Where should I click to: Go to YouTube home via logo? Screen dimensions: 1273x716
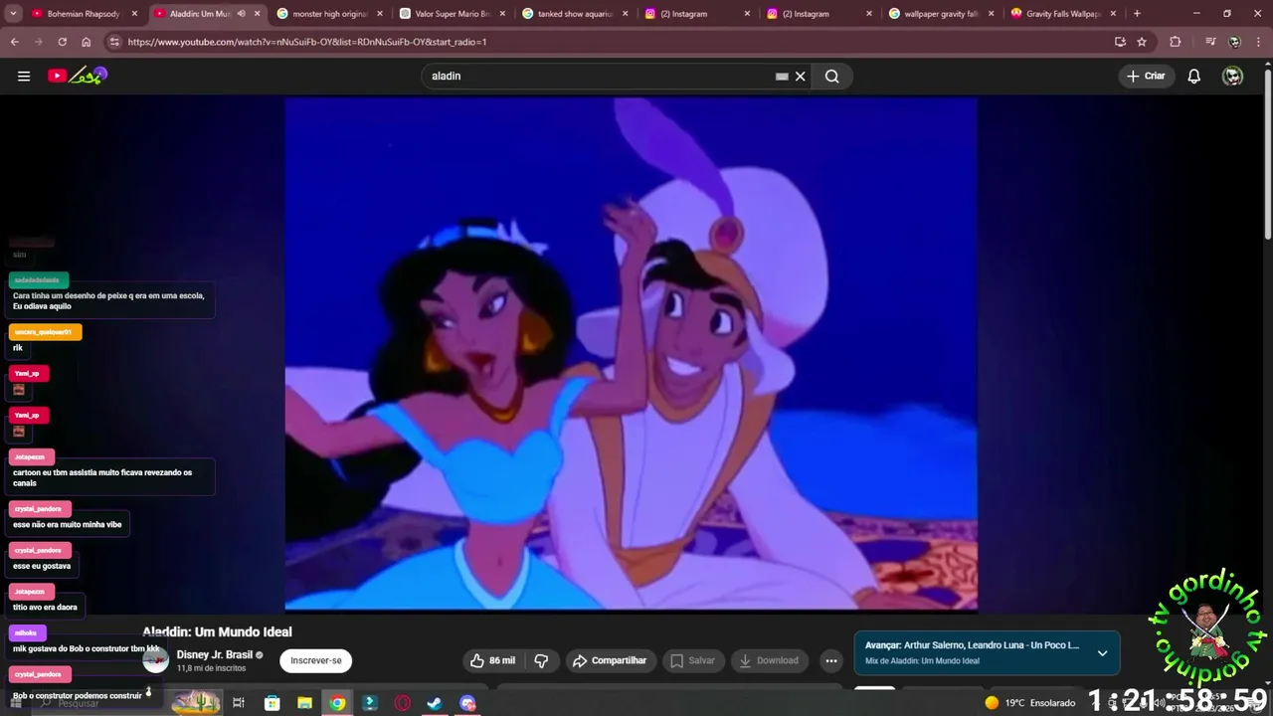77,76
